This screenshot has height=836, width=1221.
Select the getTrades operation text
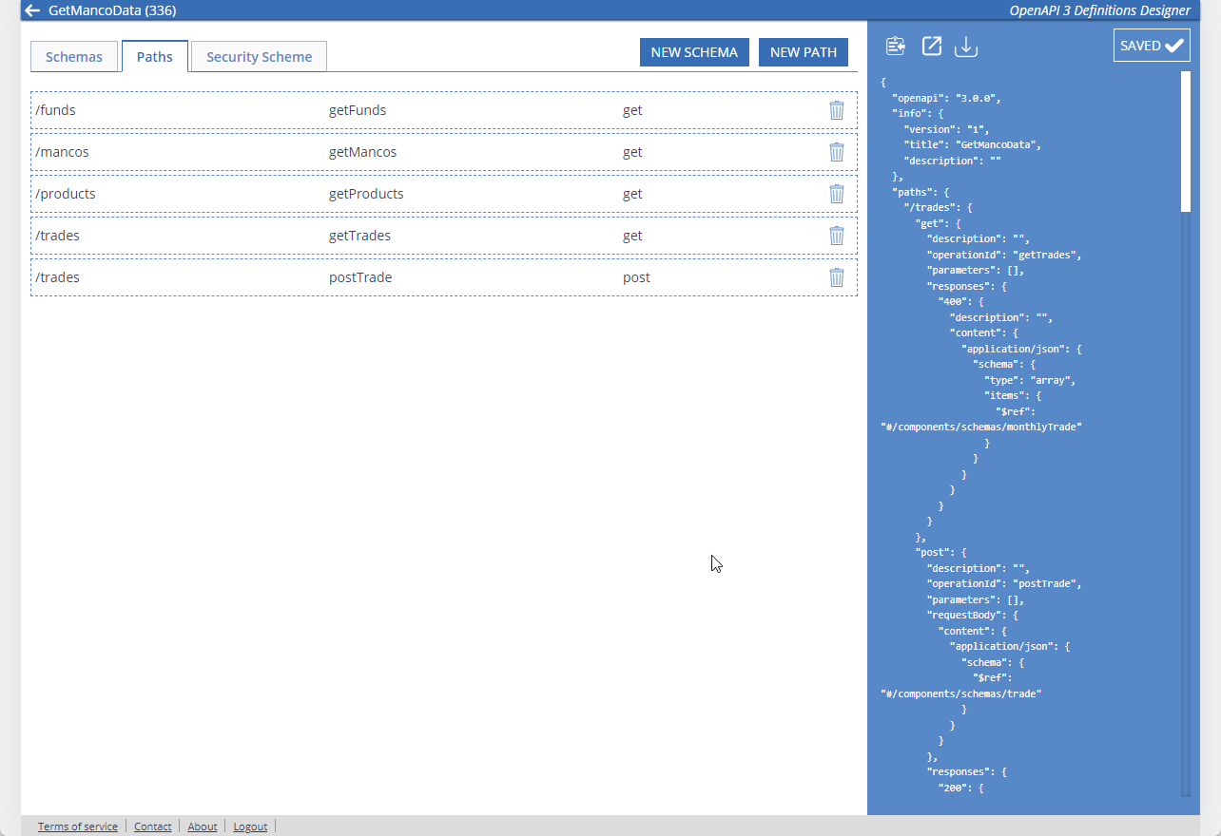359,236
